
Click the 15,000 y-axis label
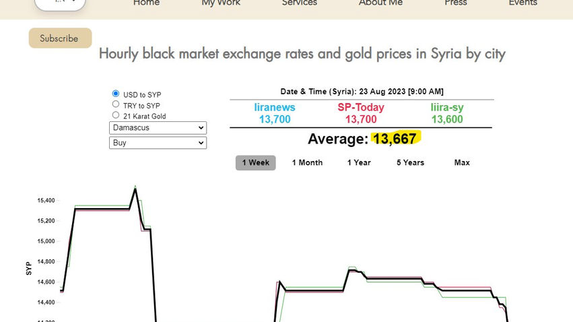tap(46, 241)
